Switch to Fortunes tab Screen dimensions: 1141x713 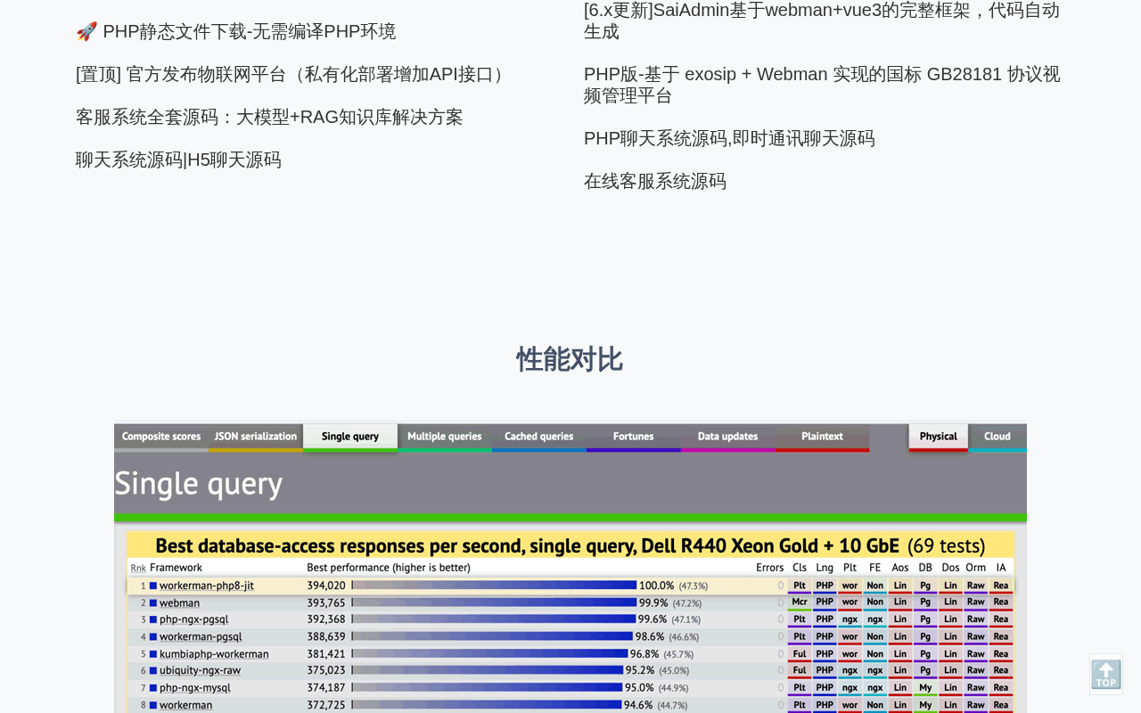(x=634, y=437)
